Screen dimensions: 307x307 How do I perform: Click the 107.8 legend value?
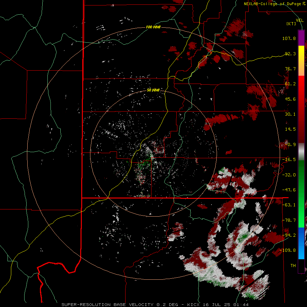pyautogui.click(x=289, y=38)
